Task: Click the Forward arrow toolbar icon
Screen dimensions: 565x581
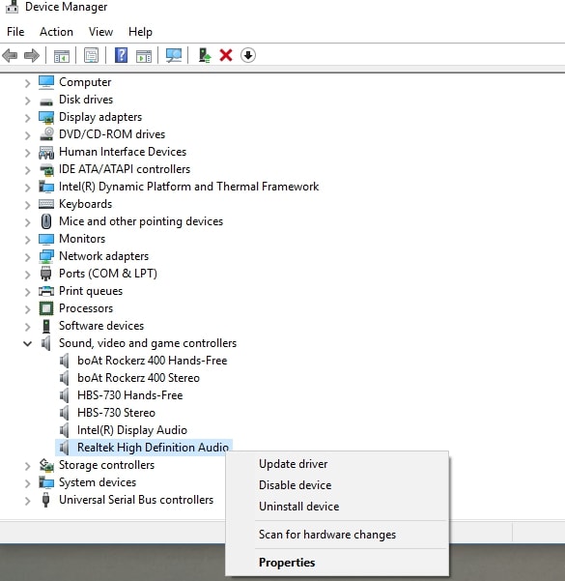Action: pyautogui.click(x=32, y=55)
